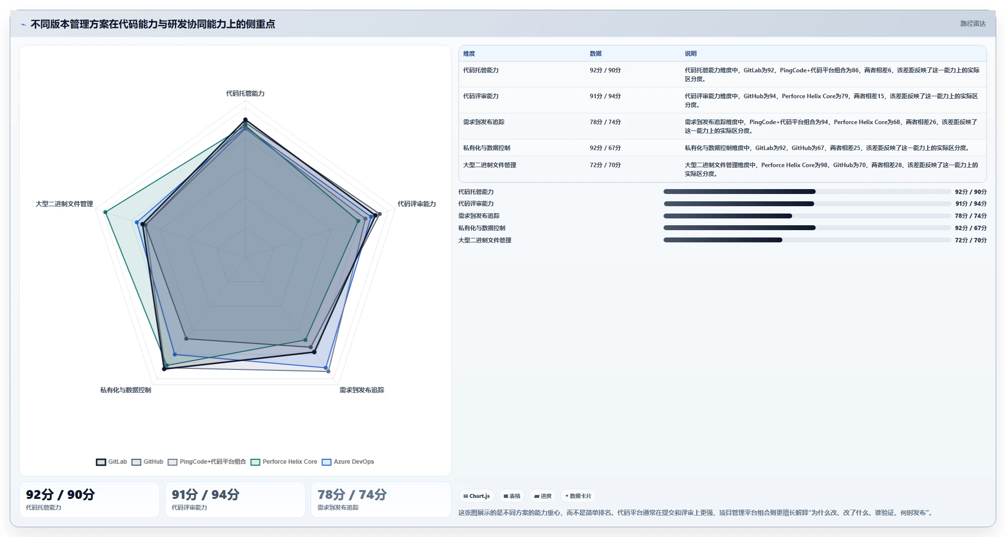
Task: Open the 92分 / 90分 代码托管能力 data card
Action: (x=90, y=499)
